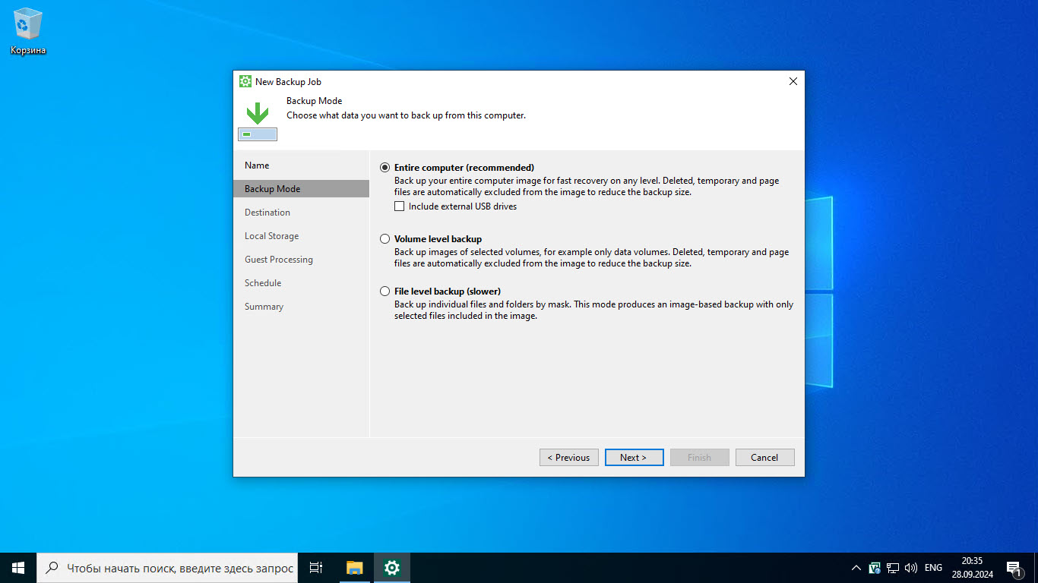This screenshot has height=583, width=1038.
Task: Switch the ENG input language indicator
Action: click(x=933, y=568)
